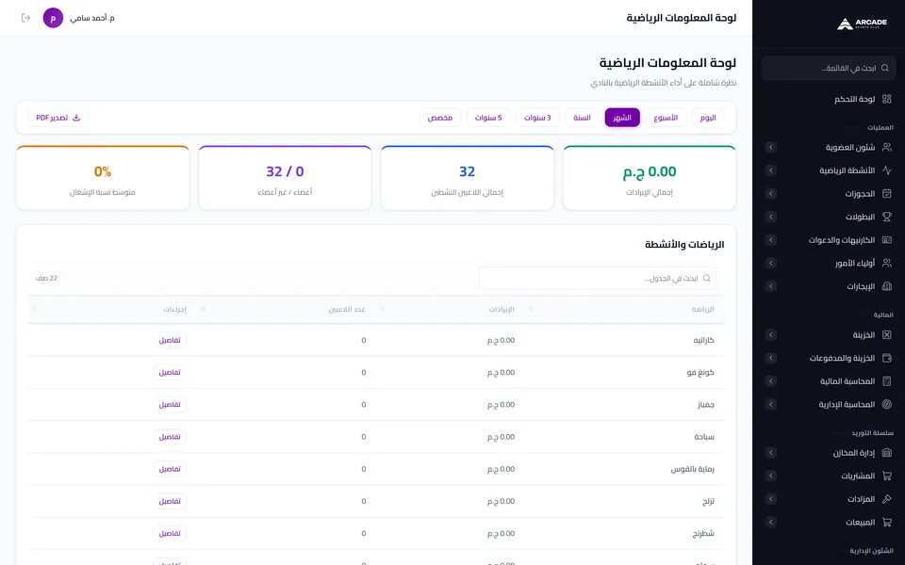Click the أولياء الأمور people icon
This screenshot has height=565, width=905.
[x=887, y=263]
